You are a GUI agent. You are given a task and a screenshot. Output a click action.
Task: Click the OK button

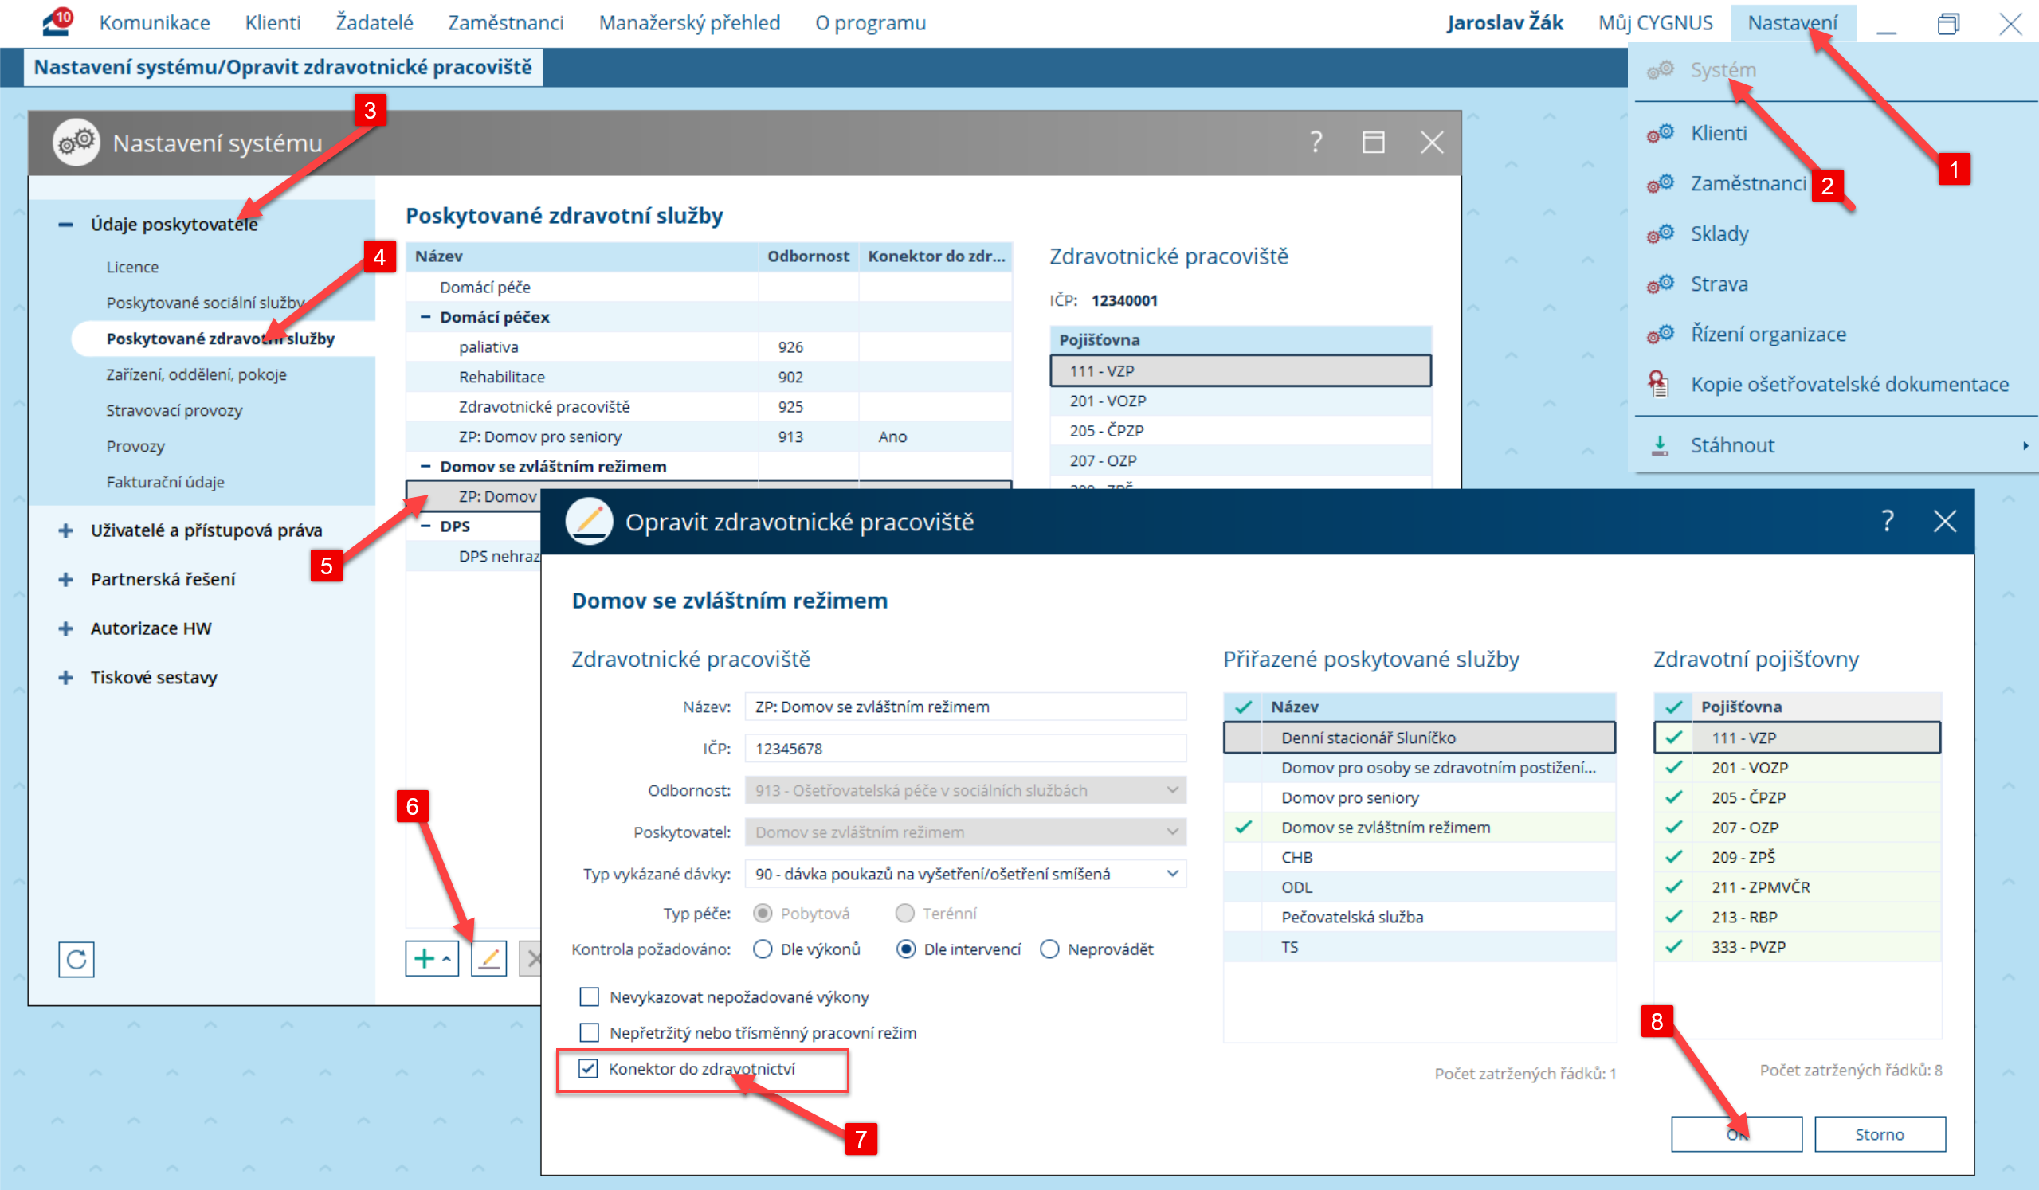pos(1735,1134)
